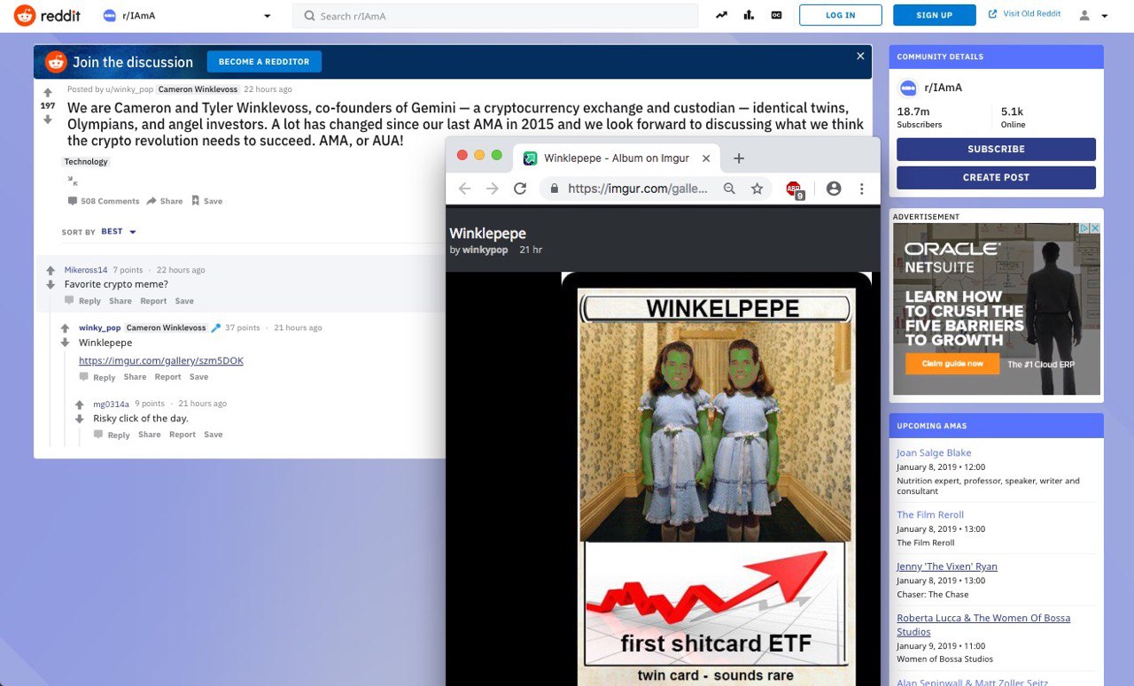The height and width of the screenshot is (686, 1134).
Task: Open the imgur.com/gallery/szm5DOK link
Action: click(161, 361)
